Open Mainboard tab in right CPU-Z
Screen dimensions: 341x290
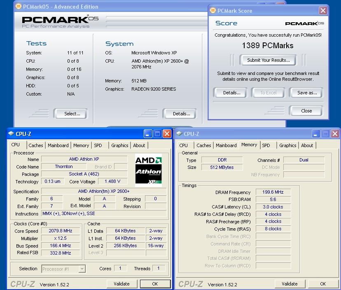tap(226, 145)
